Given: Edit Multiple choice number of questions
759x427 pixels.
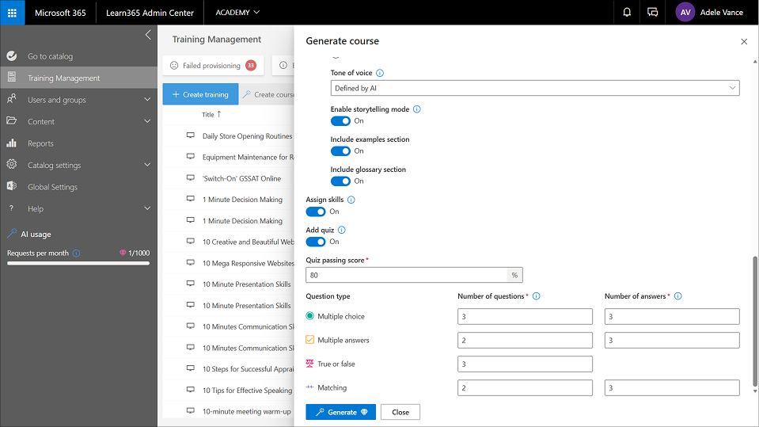Looking at the screenshot, I should point(525,317).
